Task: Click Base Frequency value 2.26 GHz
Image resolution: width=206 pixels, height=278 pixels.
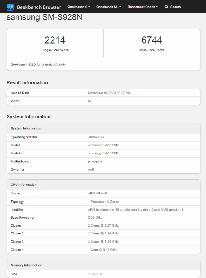Action: (95, 218)
